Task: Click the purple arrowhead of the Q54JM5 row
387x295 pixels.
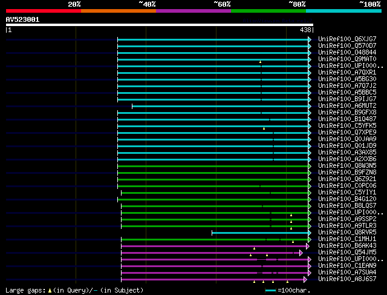Action: (301, 253)
